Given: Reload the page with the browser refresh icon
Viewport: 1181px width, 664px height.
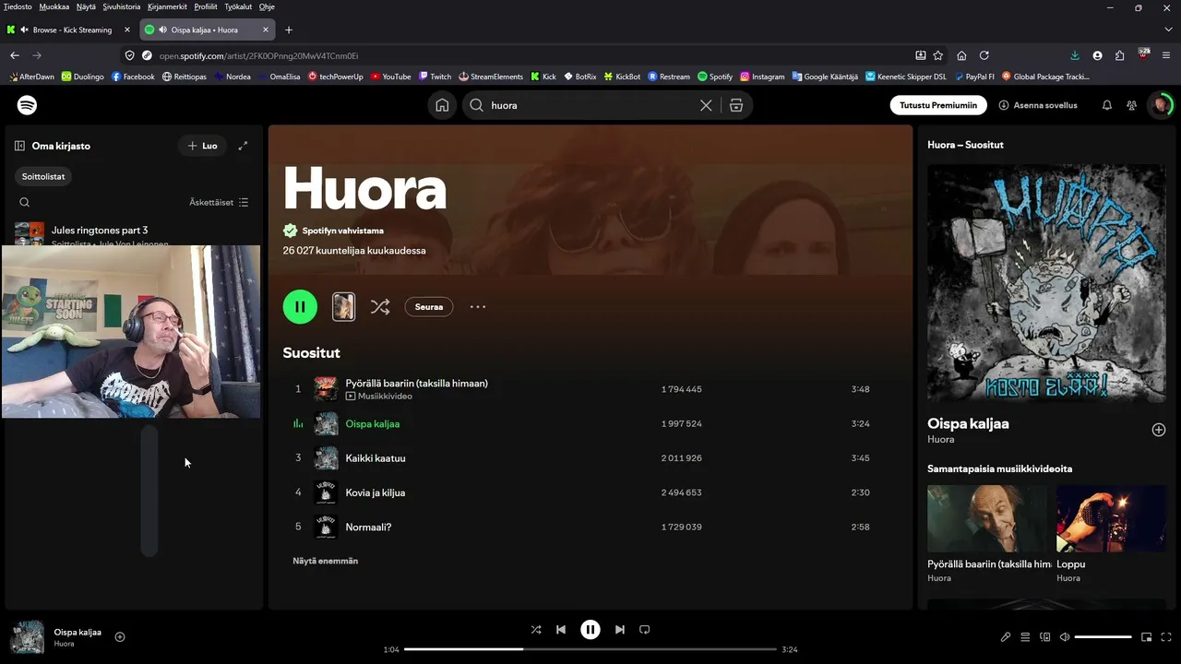Looking at the screenshot, I should 984,55.
